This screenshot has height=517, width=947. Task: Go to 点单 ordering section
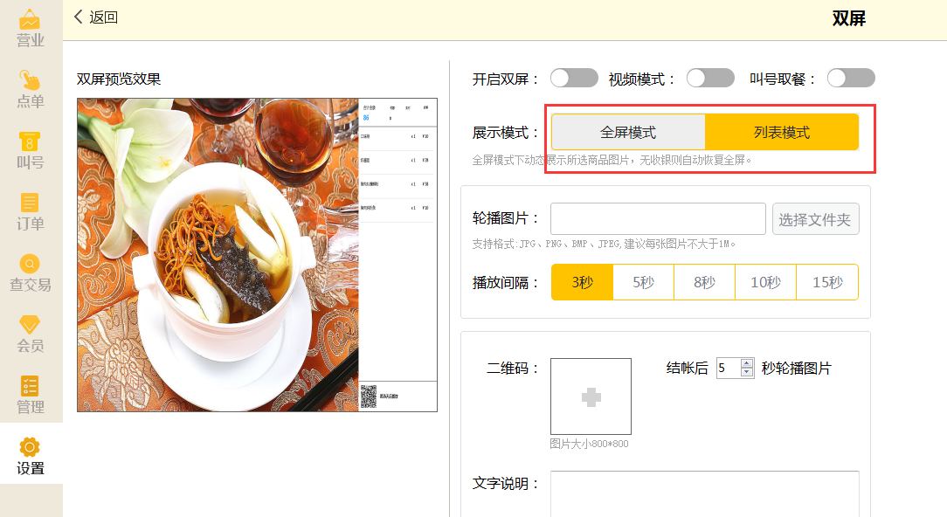click(x=31, y=89)
